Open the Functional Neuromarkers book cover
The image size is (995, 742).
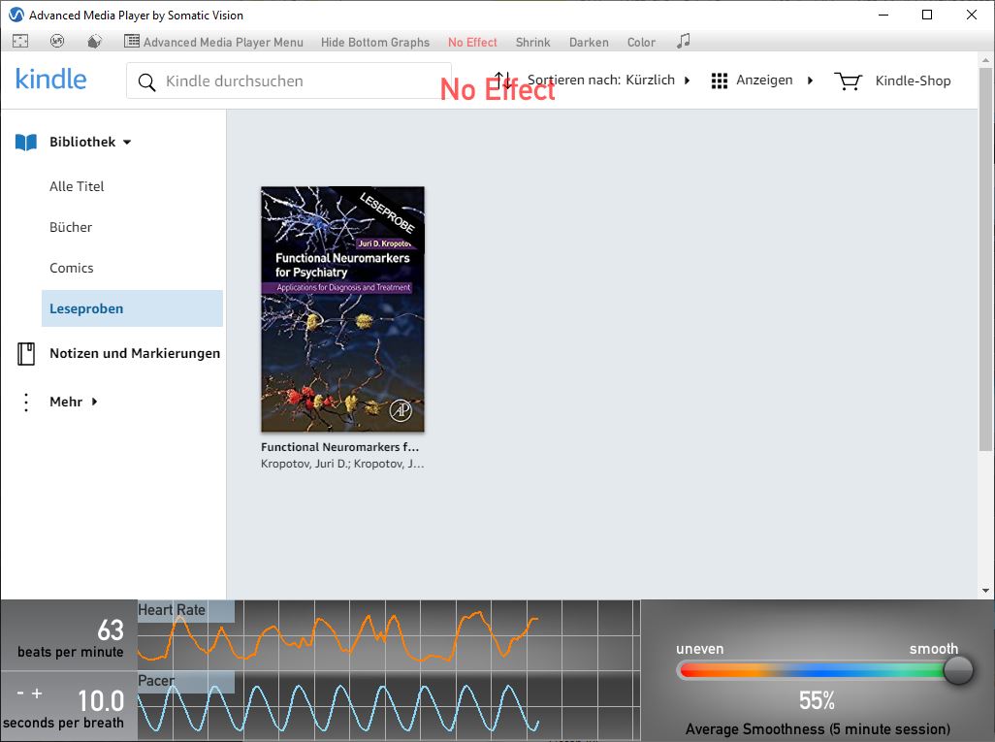tap(342, 309)
